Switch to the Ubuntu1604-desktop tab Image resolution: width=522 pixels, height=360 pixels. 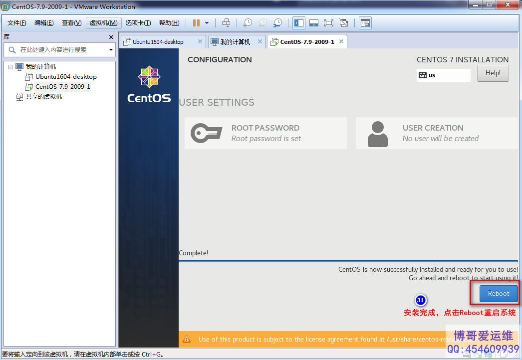click(158, 42)
